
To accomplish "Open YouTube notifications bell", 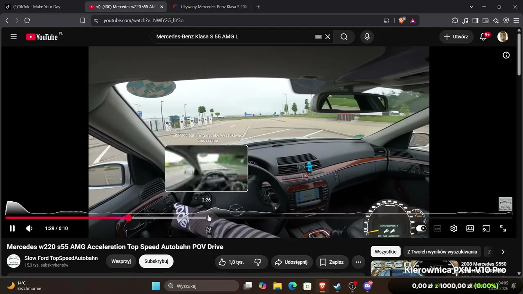I will pyautogui.click(x=484, y=37).
